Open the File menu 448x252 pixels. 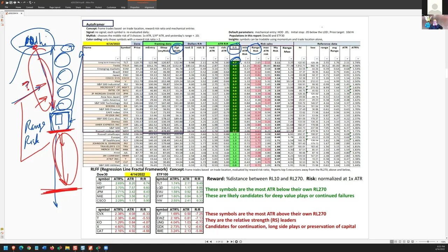6,7
